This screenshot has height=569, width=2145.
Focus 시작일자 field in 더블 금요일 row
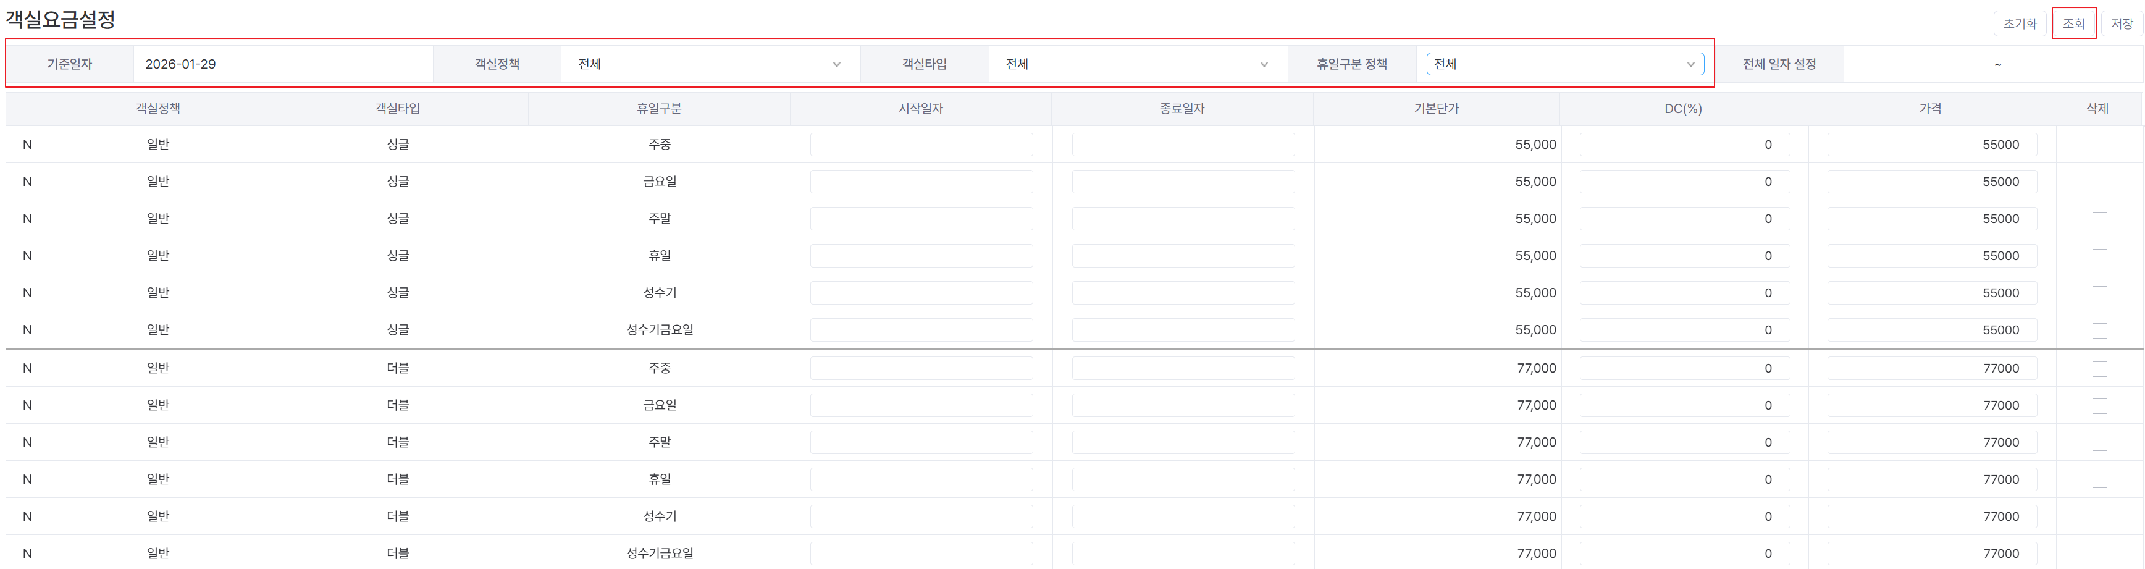tap(921, 406)
